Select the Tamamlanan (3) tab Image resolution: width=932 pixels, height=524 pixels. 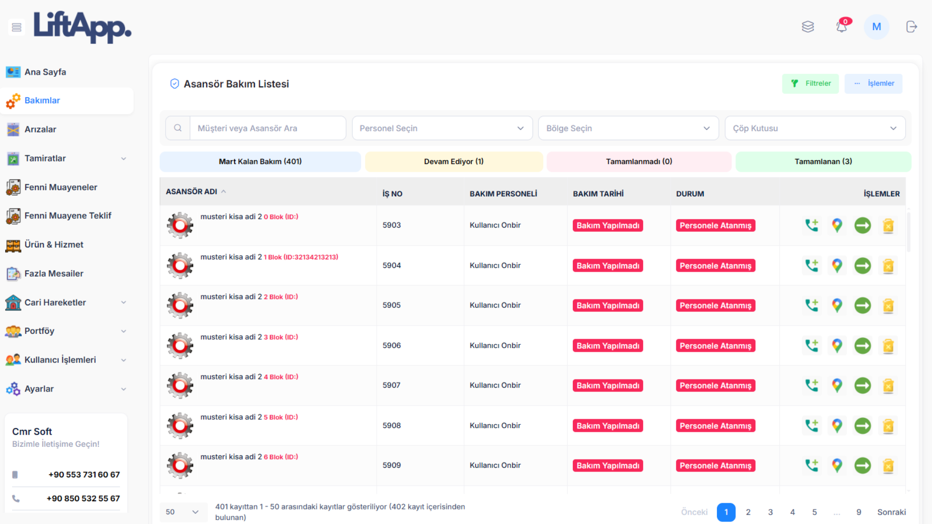823,162
